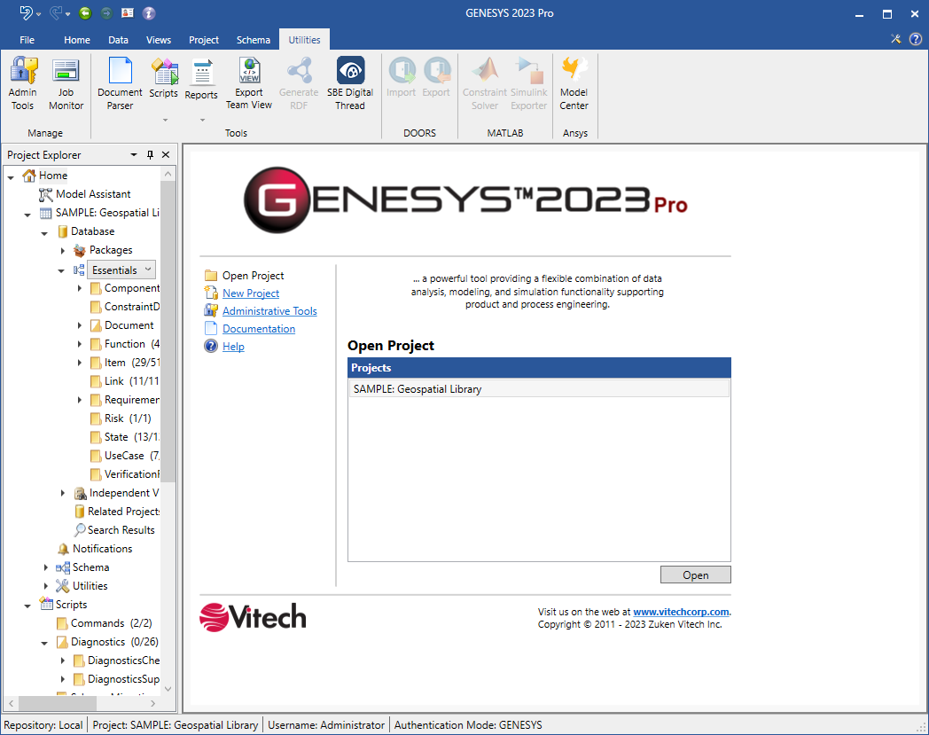Pin the Project Explorer panel
Image resolution: width=929 pixels, height=735 pixels.
(x=150, y=155)
